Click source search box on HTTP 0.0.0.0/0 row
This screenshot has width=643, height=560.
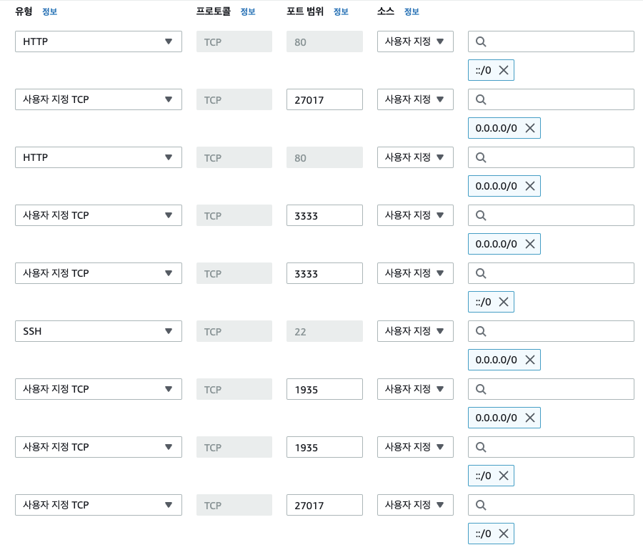pos(551,157)
